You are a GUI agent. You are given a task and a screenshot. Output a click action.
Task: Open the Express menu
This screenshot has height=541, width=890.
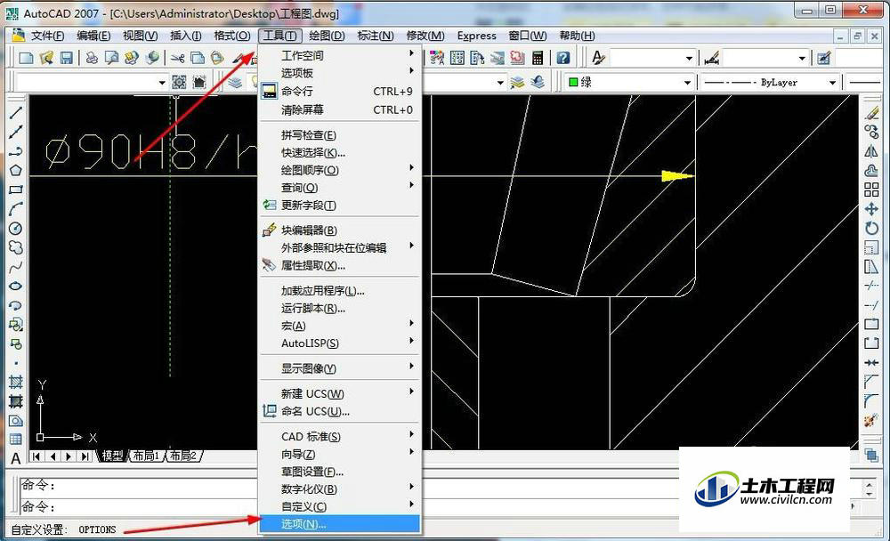[477, 36]
